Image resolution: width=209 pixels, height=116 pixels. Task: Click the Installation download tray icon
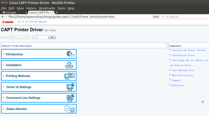(69, 65)
